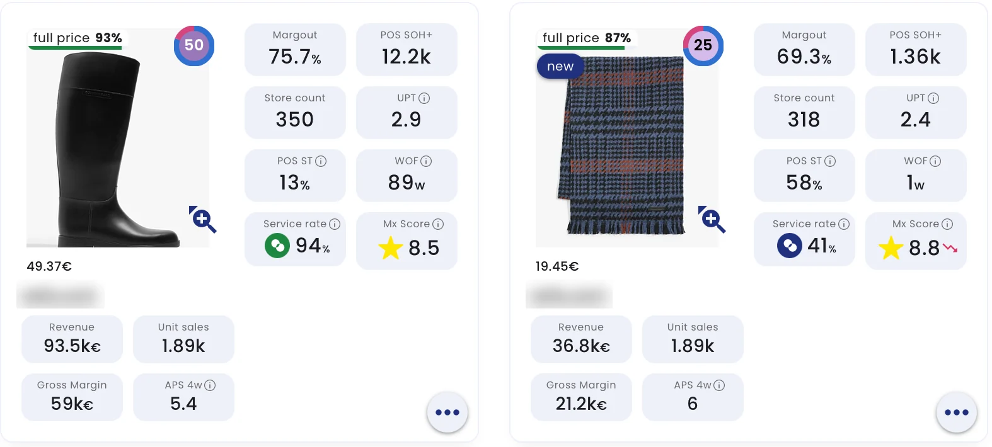Click the zoom magnifier on the boot image
The image size is (992, 447).
point(203,219)
